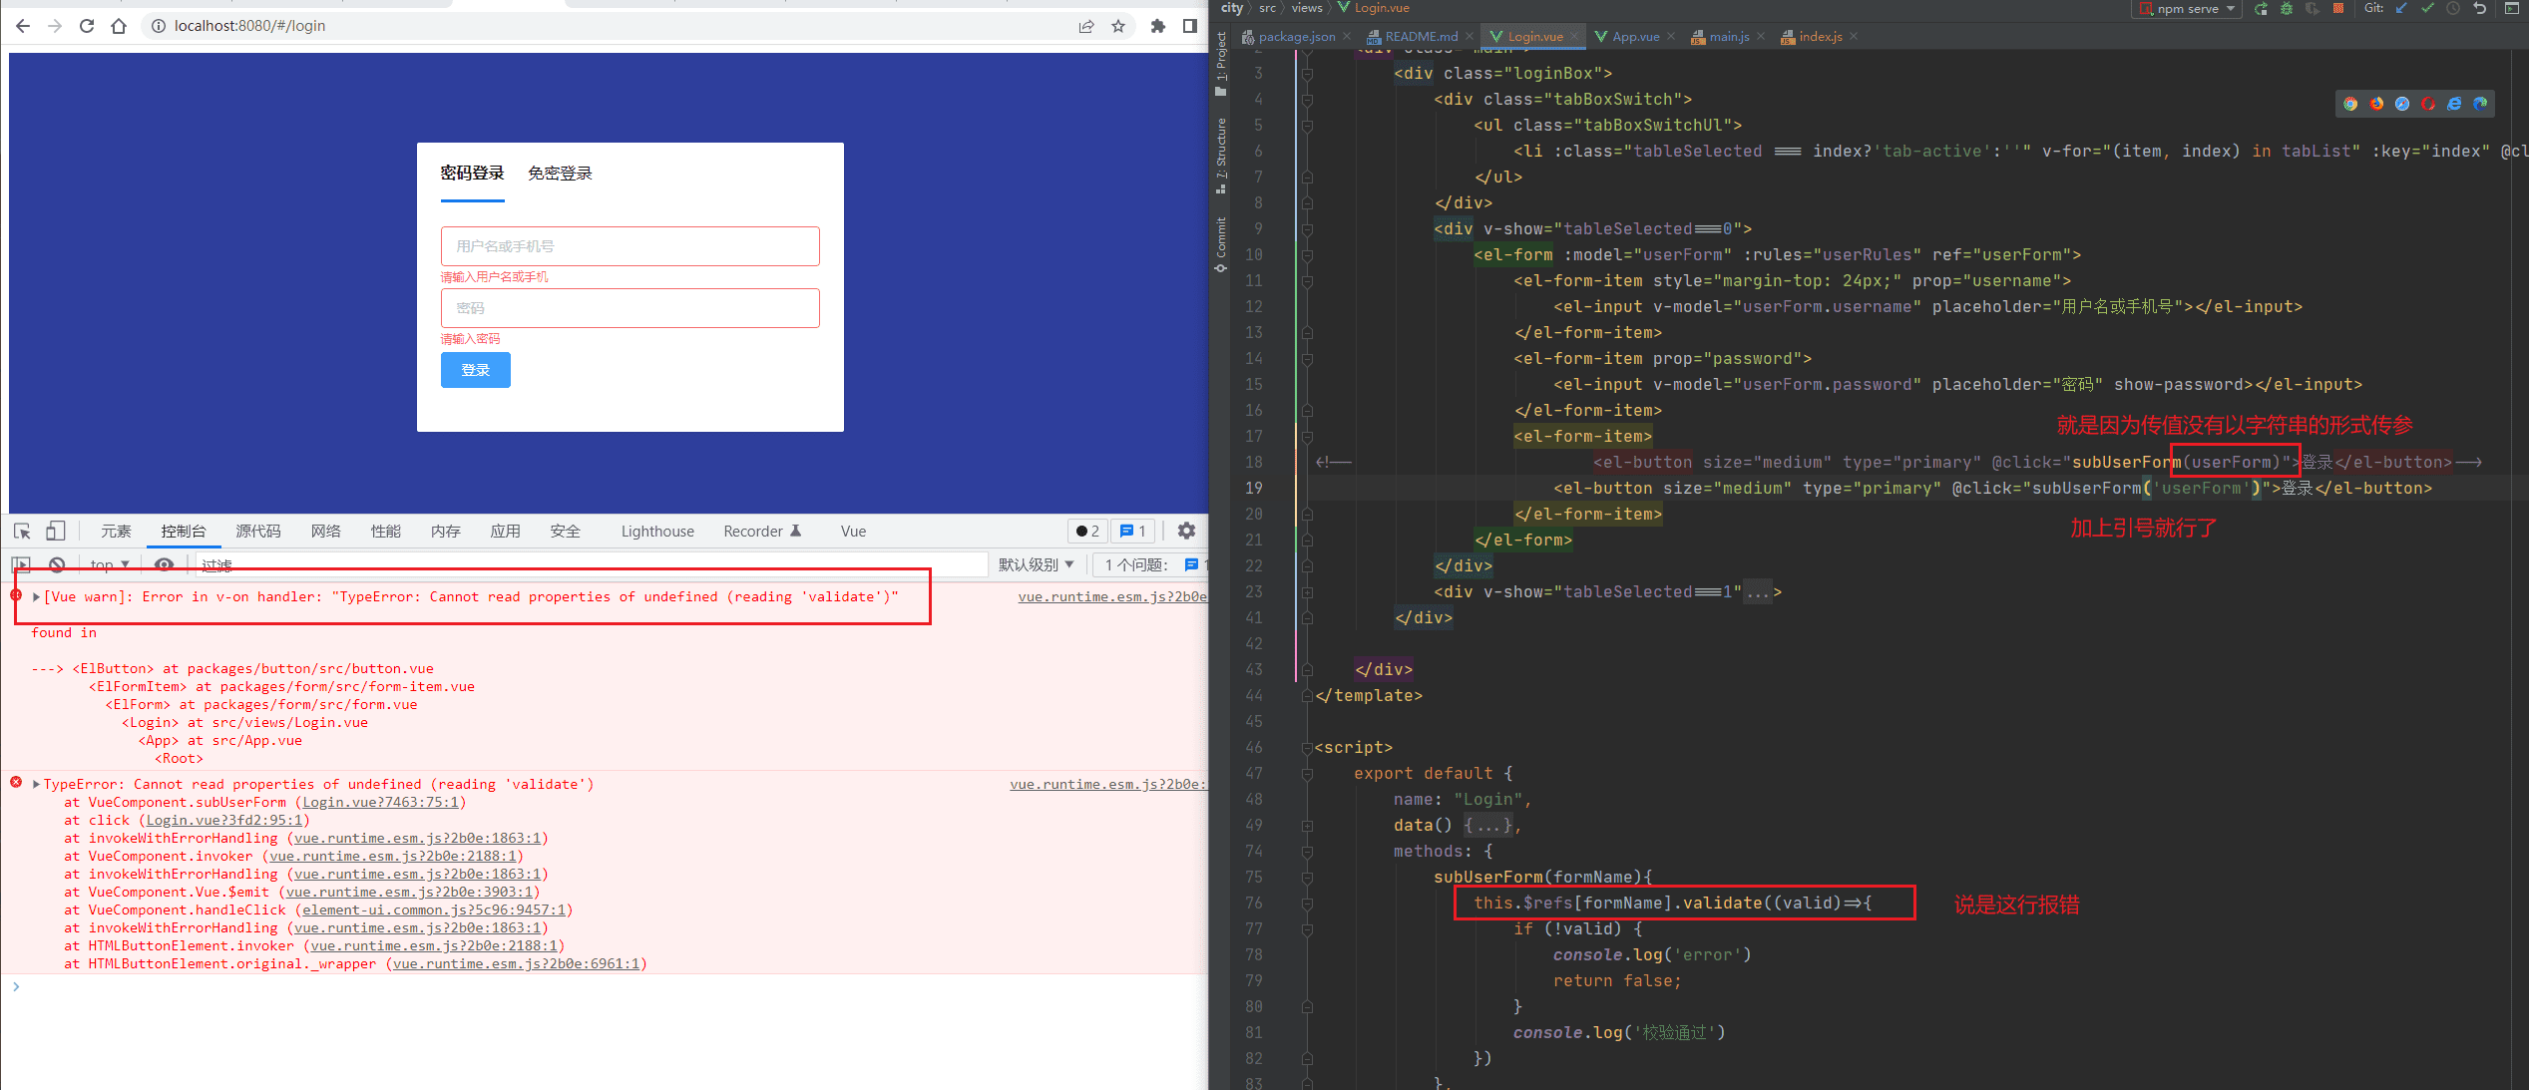Click the password input field
Viewport: 2529px width, 1090px height.
[631, 308]
